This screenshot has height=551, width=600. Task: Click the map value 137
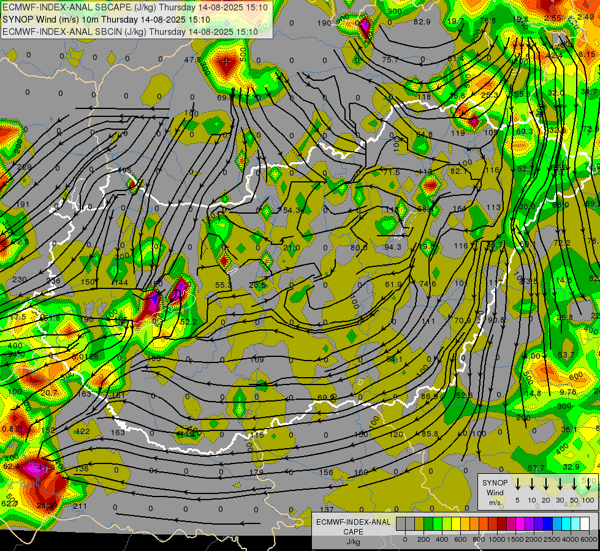pyautogui.click(x=327, y=509)
